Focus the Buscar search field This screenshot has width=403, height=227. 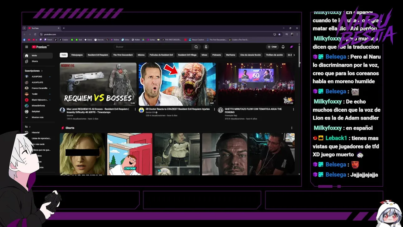pos(153,47)
